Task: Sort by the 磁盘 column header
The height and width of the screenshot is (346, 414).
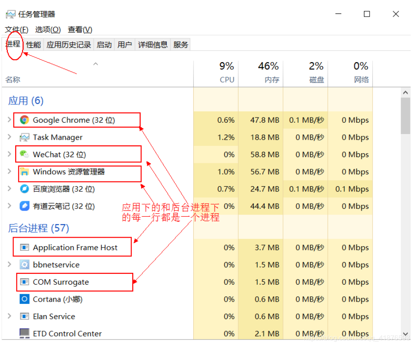Action: pyautogui.click(x=306, y=74)
